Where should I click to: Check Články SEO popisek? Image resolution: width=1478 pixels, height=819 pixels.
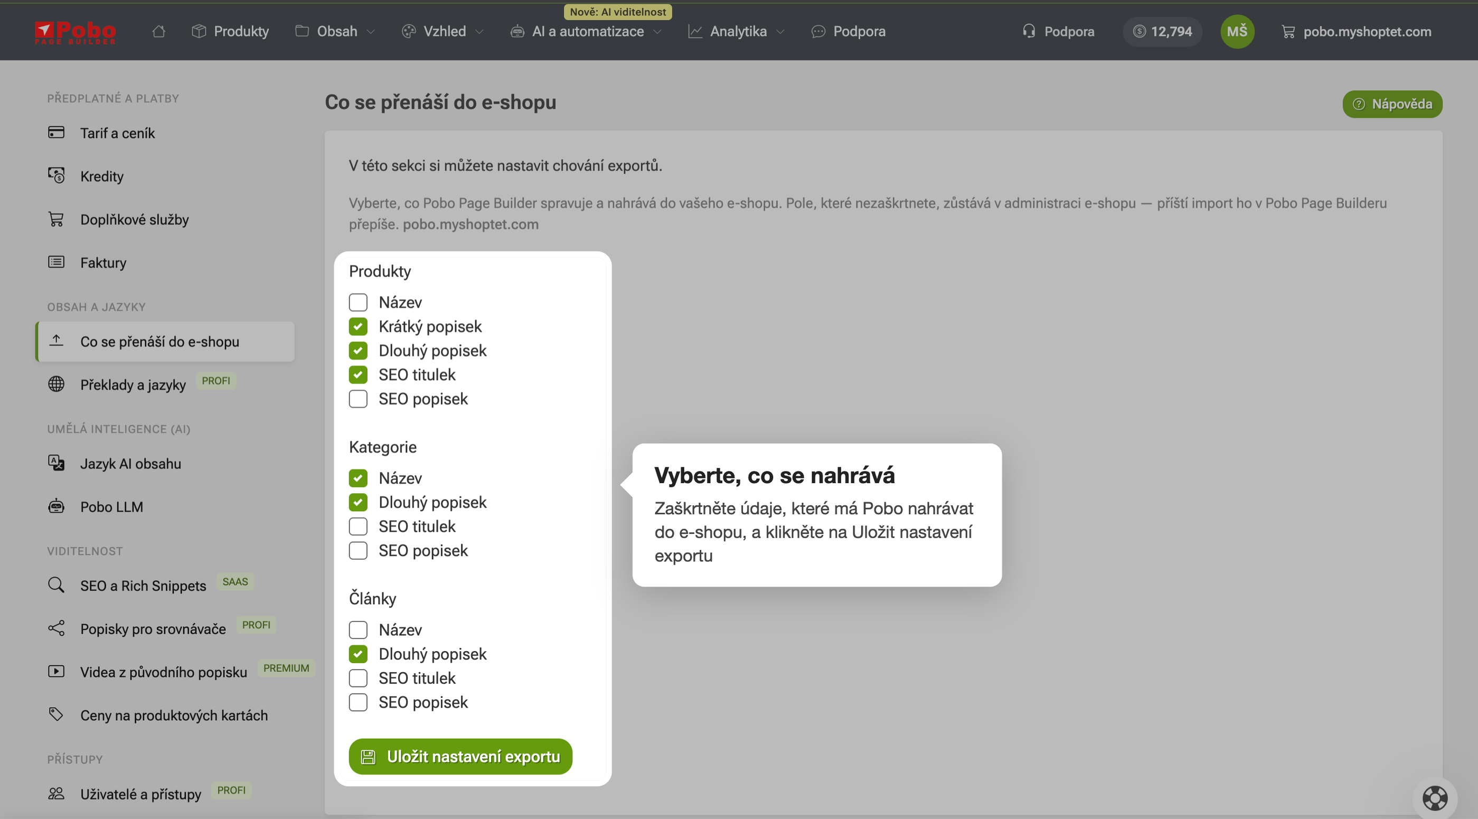[358, 702]
